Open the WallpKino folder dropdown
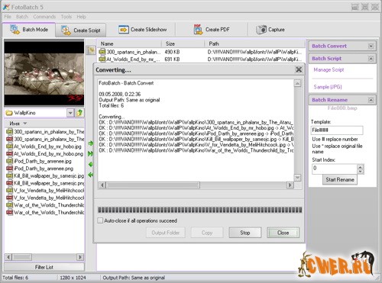This screenshot has width=382, height=283. 70,113
